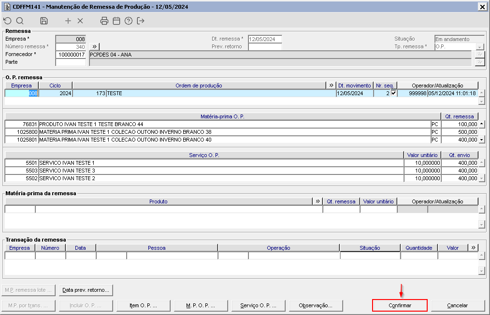Image resolution: width=490 pixels, height=315 pixels.
Task: Click down arrow of Matéria-prima da remessa scrollbar
Action: tap(482, 224)
